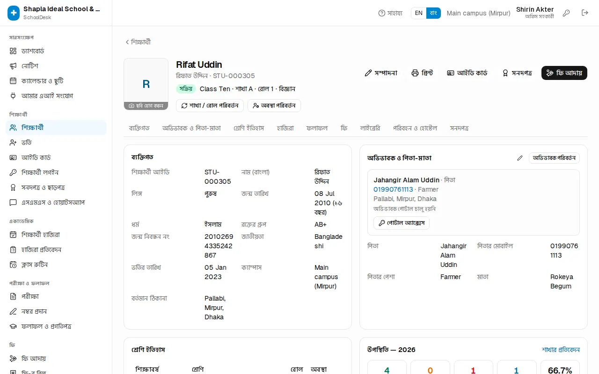The image size is (599, 374).
Task: Click শাখা / রোল পরিবর্তন button
Action: coord(210,106)
